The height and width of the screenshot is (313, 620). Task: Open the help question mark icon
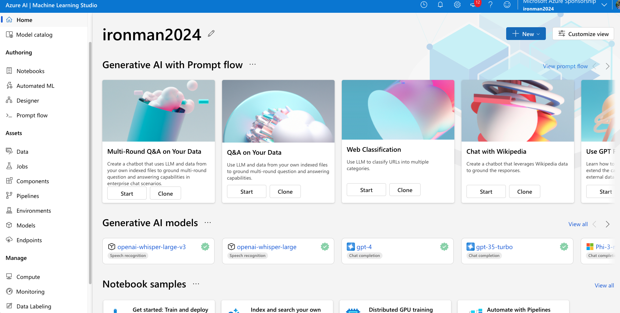coord(490,5)
